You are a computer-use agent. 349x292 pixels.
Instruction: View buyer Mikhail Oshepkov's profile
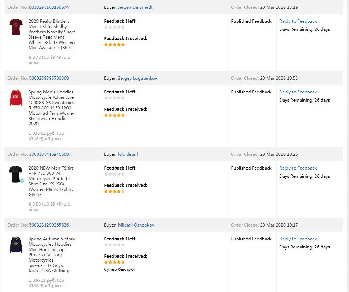click(x=136, y=225)
